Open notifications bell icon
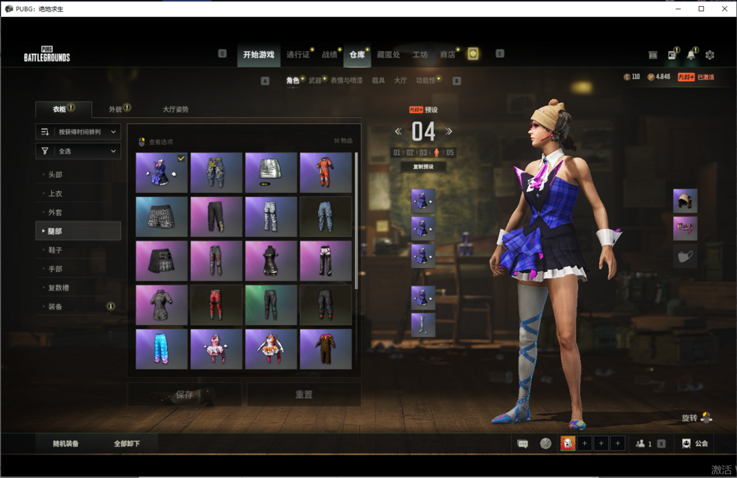737x478 pixels. click(691, 55)
